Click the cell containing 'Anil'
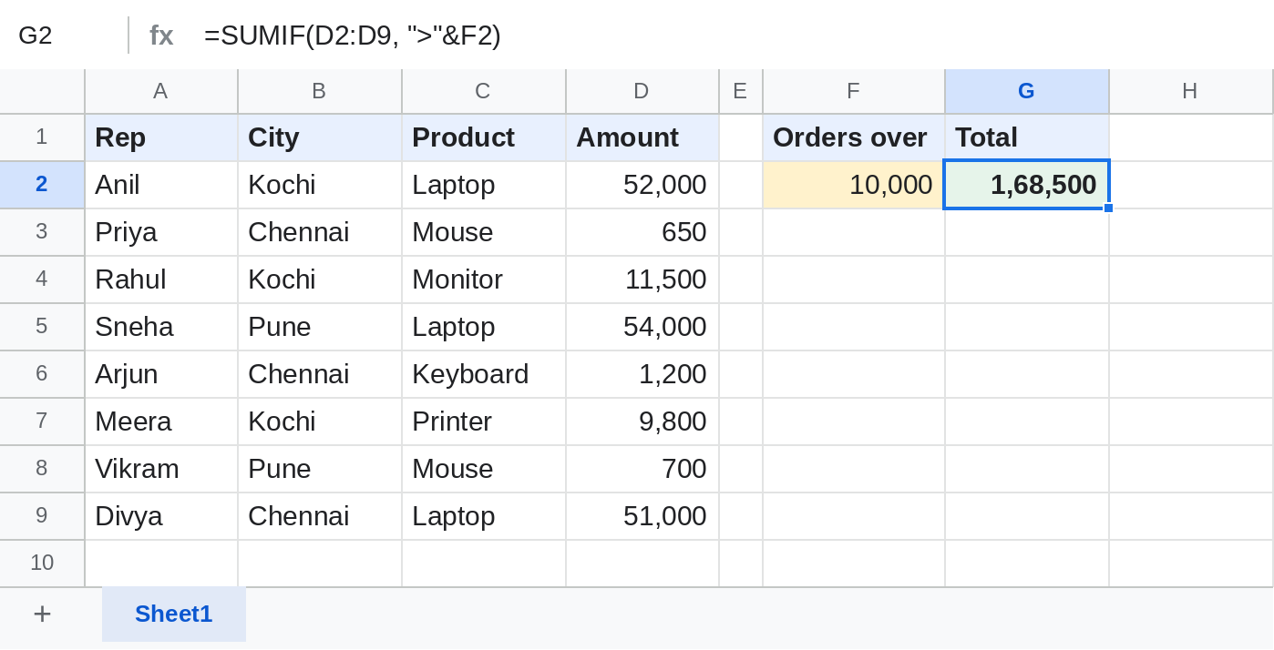This screenshot has height=650, width=1274. 161,185
